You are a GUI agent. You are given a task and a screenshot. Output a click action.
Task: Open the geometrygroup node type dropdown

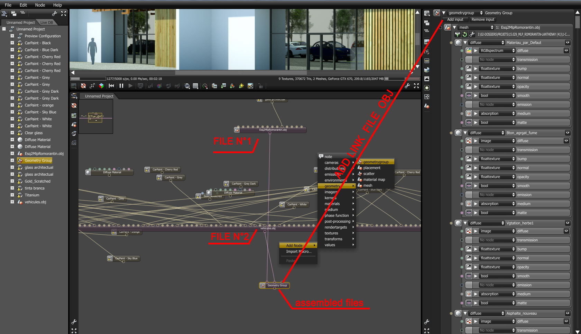pos(465,13)
